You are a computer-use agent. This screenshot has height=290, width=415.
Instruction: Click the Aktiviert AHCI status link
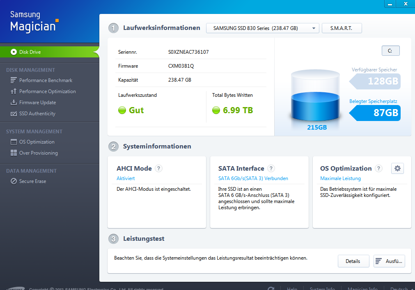tap(126, 178)
